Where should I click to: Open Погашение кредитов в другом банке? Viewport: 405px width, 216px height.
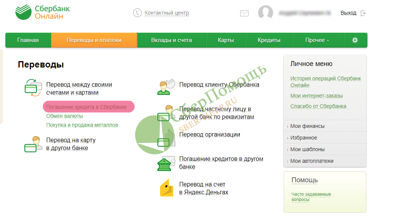point(221,163)
